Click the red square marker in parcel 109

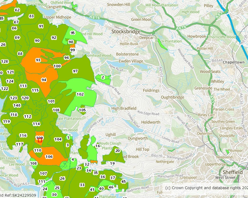point(40,140)
